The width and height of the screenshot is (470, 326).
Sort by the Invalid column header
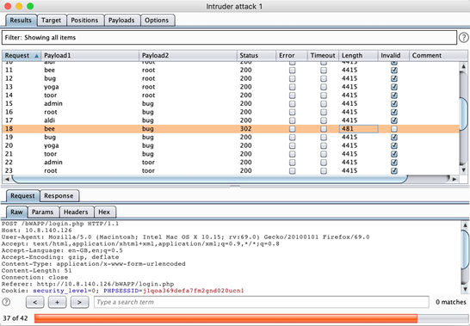[x=393, y=55]
